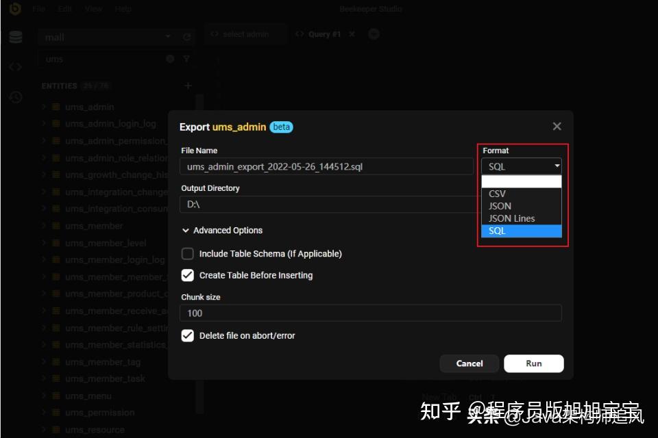The width and height of the screenshot is (658, 438).
Task: Close the Export ums_admin dialog
Action: [x=557, y=126]
